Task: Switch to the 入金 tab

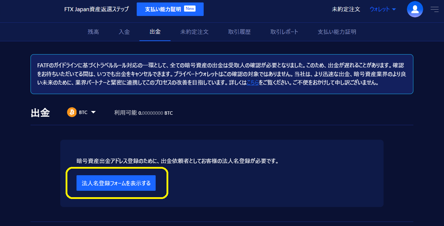Action: (x=124, y=32)
